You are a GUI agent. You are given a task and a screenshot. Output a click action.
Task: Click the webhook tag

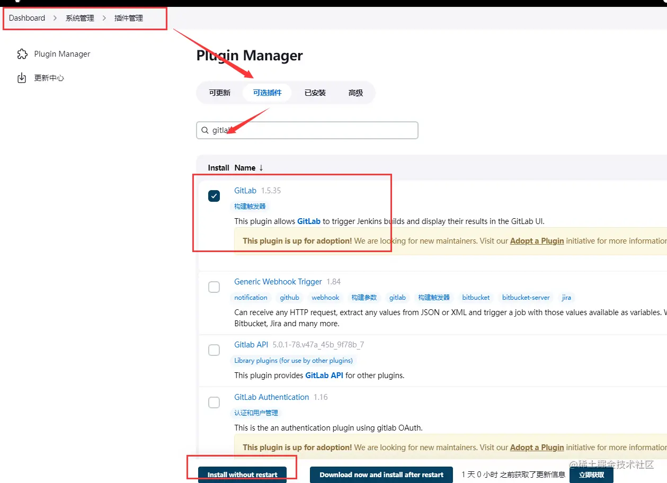tap(325, 298)
